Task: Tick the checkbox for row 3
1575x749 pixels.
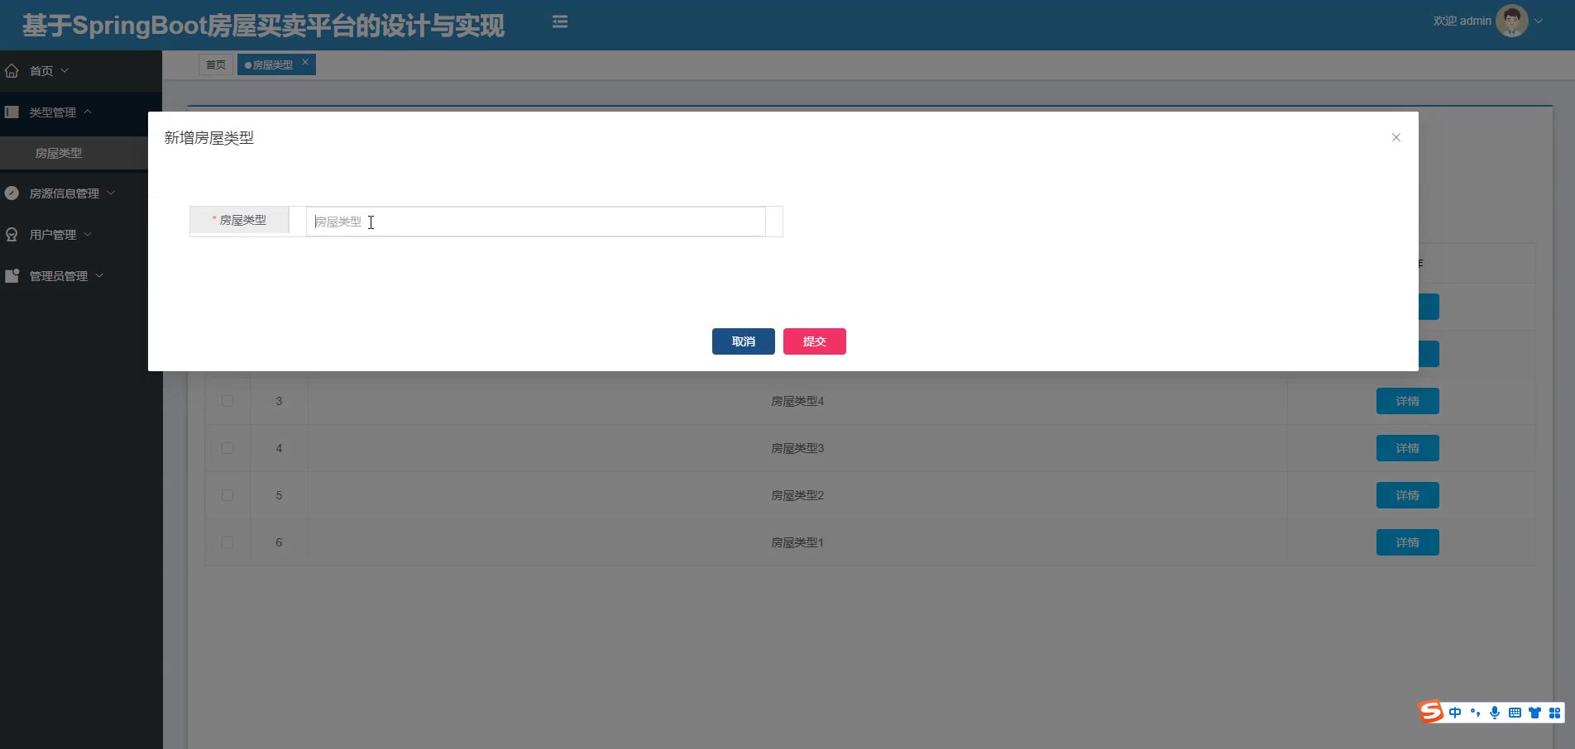Action: click(227, 401)
